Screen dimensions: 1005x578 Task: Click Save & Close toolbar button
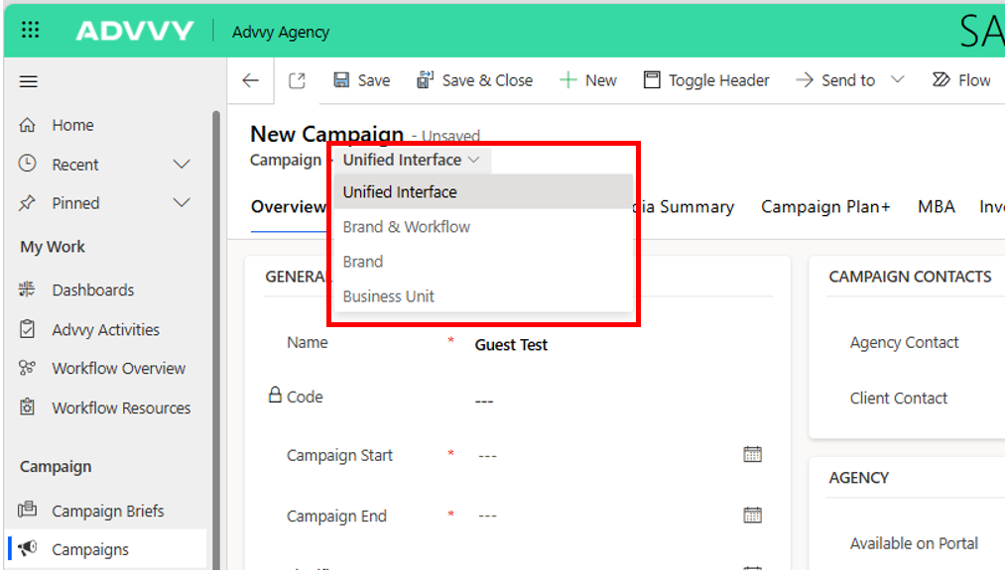[474, 80]
